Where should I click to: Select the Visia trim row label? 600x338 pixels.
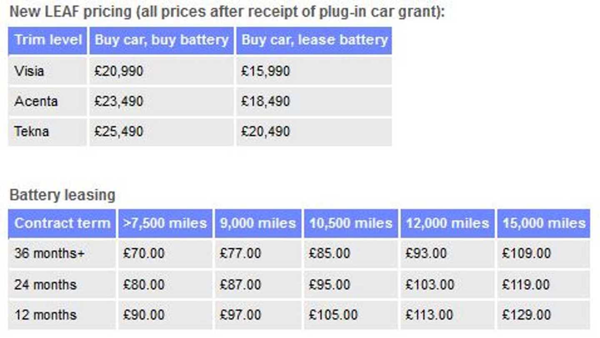point(29,71)
